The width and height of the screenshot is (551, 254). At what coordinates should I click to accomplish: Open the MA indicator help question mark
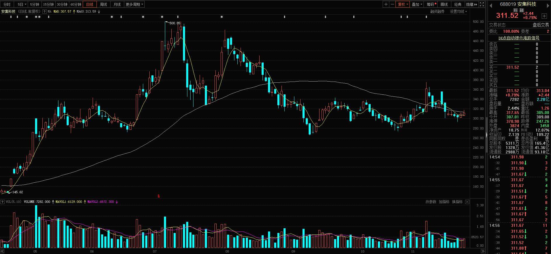tap(44, 12)
